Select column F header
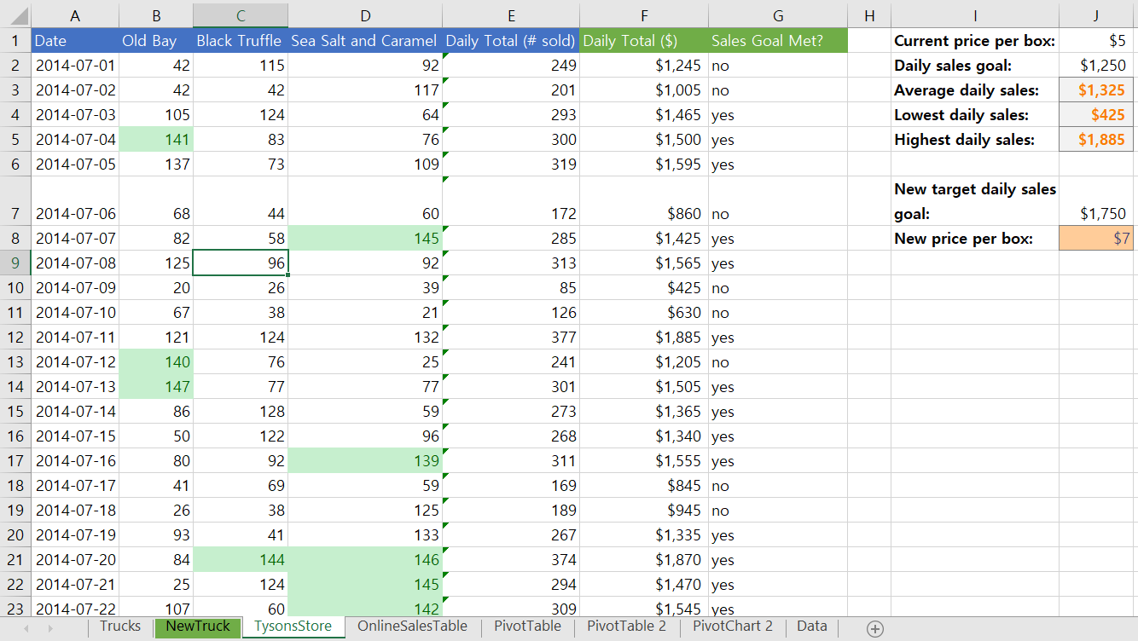1138x641 pixels. pos(644,14)
